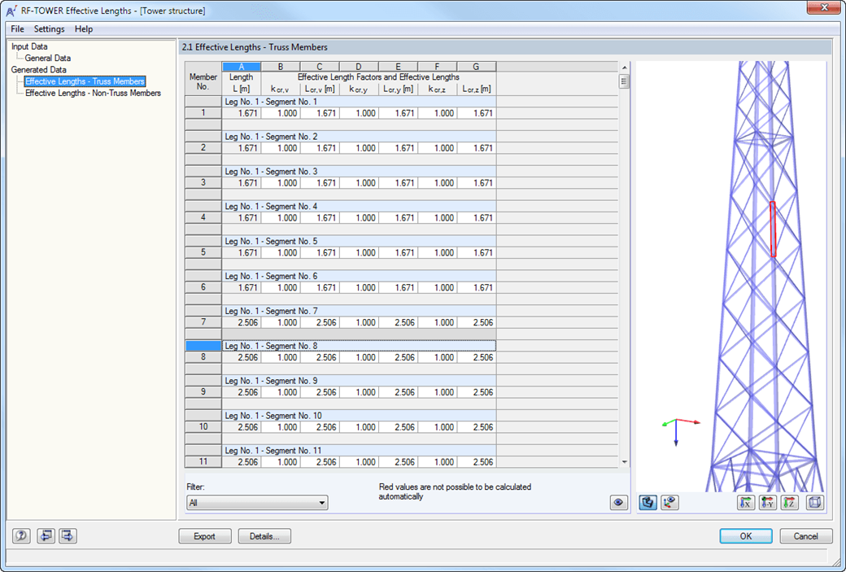Set view in -Y direction

[x=768, y=503]
